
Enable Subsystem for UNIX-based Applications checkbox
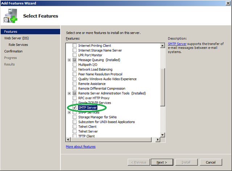tap(75, 122)
